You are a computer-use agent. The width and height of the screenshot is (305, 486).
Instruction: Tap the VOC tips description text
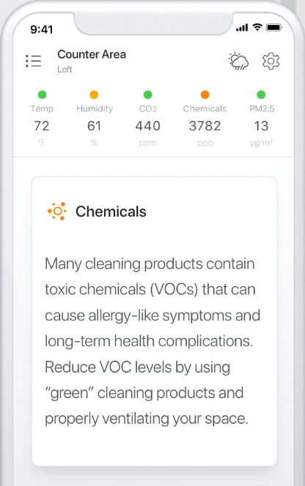152,341
